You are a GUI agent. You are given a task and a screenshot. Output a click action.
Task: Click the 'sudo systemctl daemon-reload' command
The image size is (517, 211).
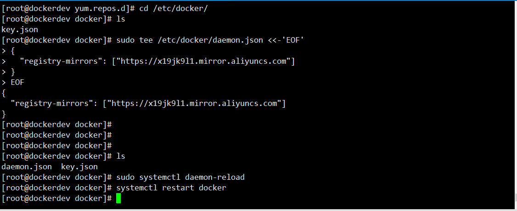click(x=180, y=178)
